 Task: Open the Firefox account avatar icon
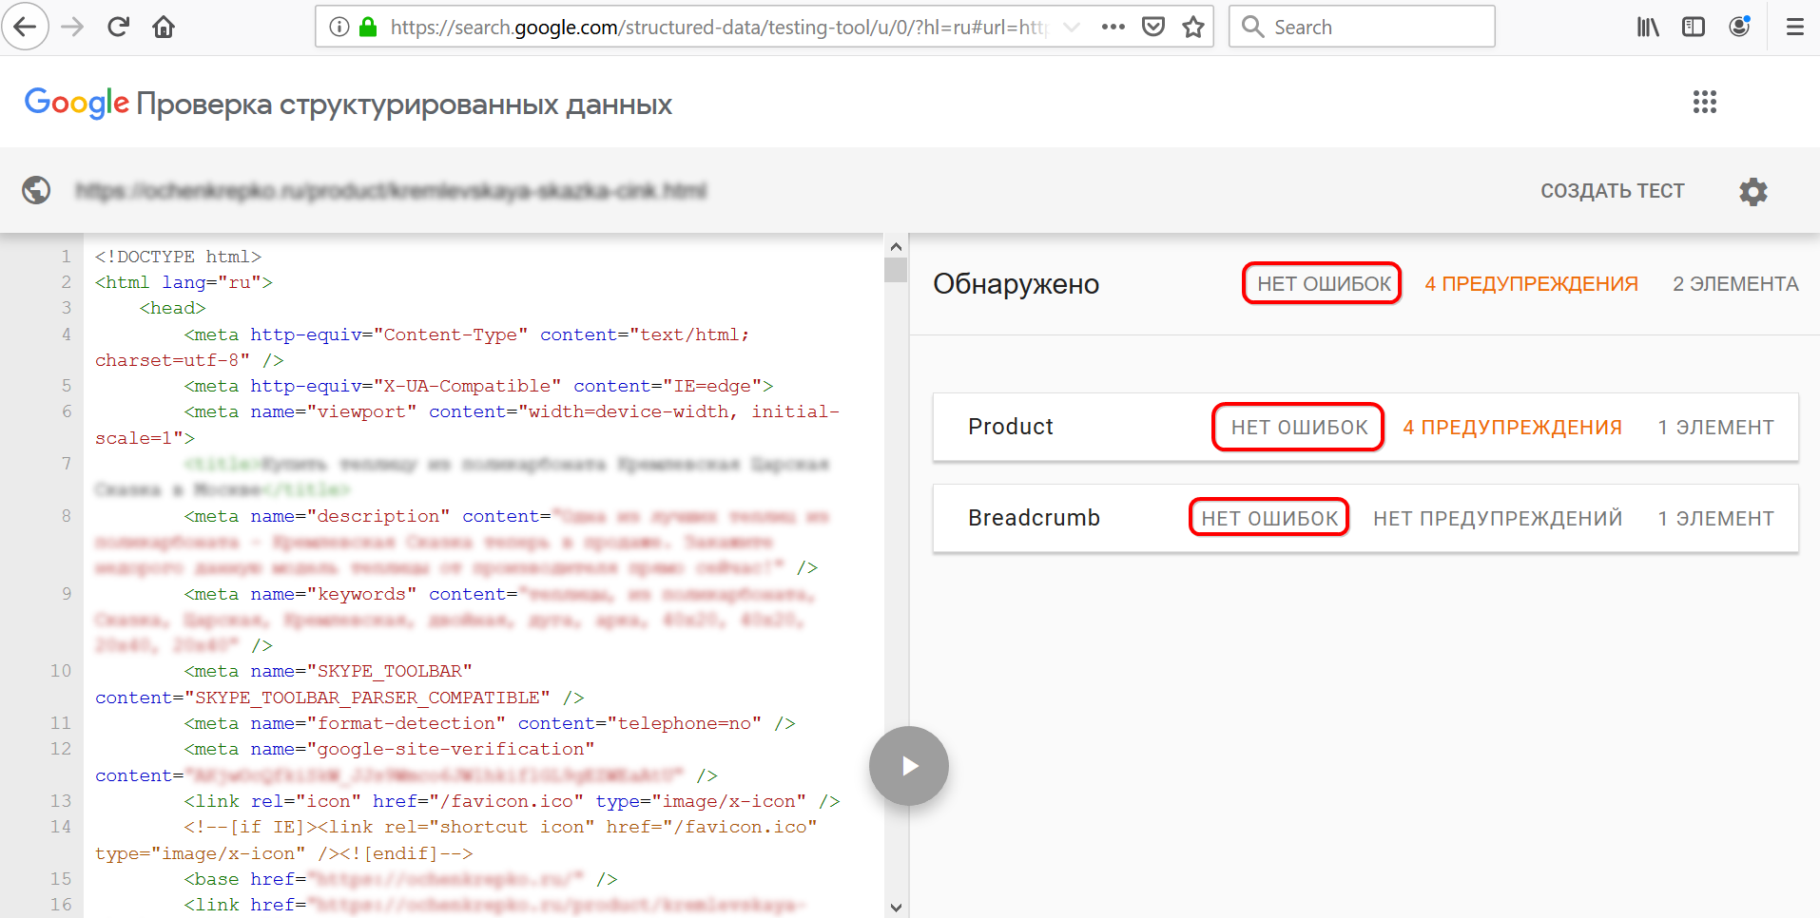point(1739,27)
